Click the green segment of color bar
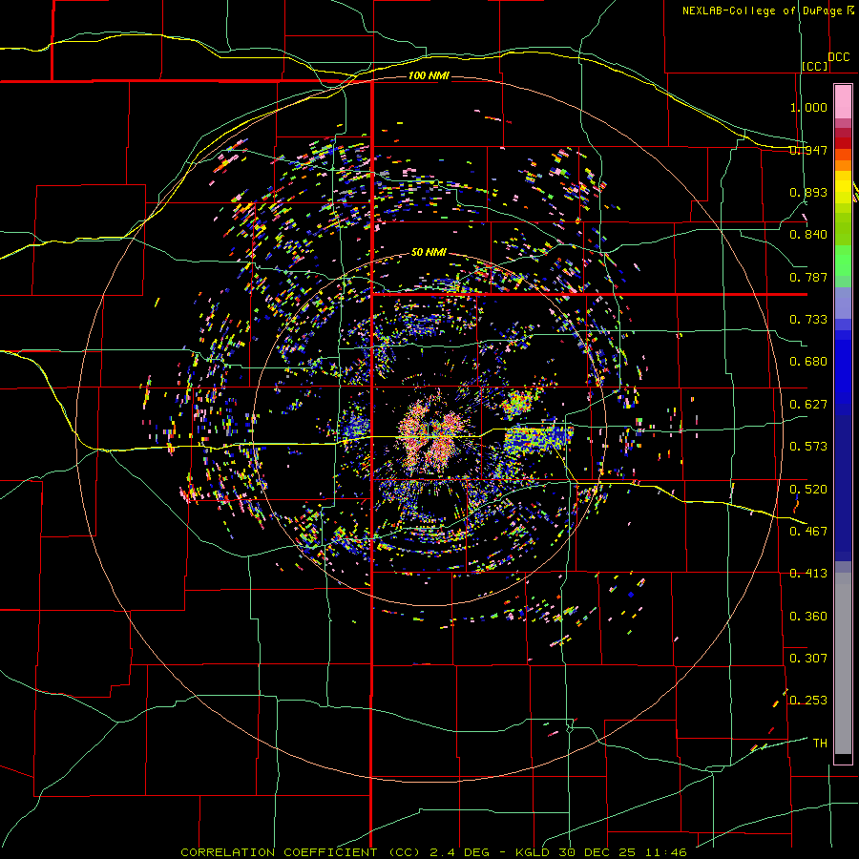 coord(843,261)
